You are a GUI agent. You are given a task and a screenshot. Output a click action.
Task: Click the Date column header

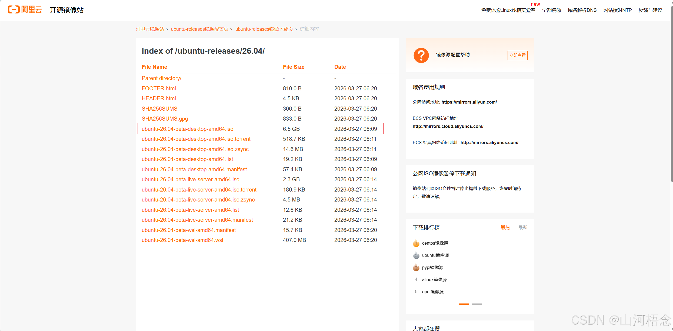(340, 67)
